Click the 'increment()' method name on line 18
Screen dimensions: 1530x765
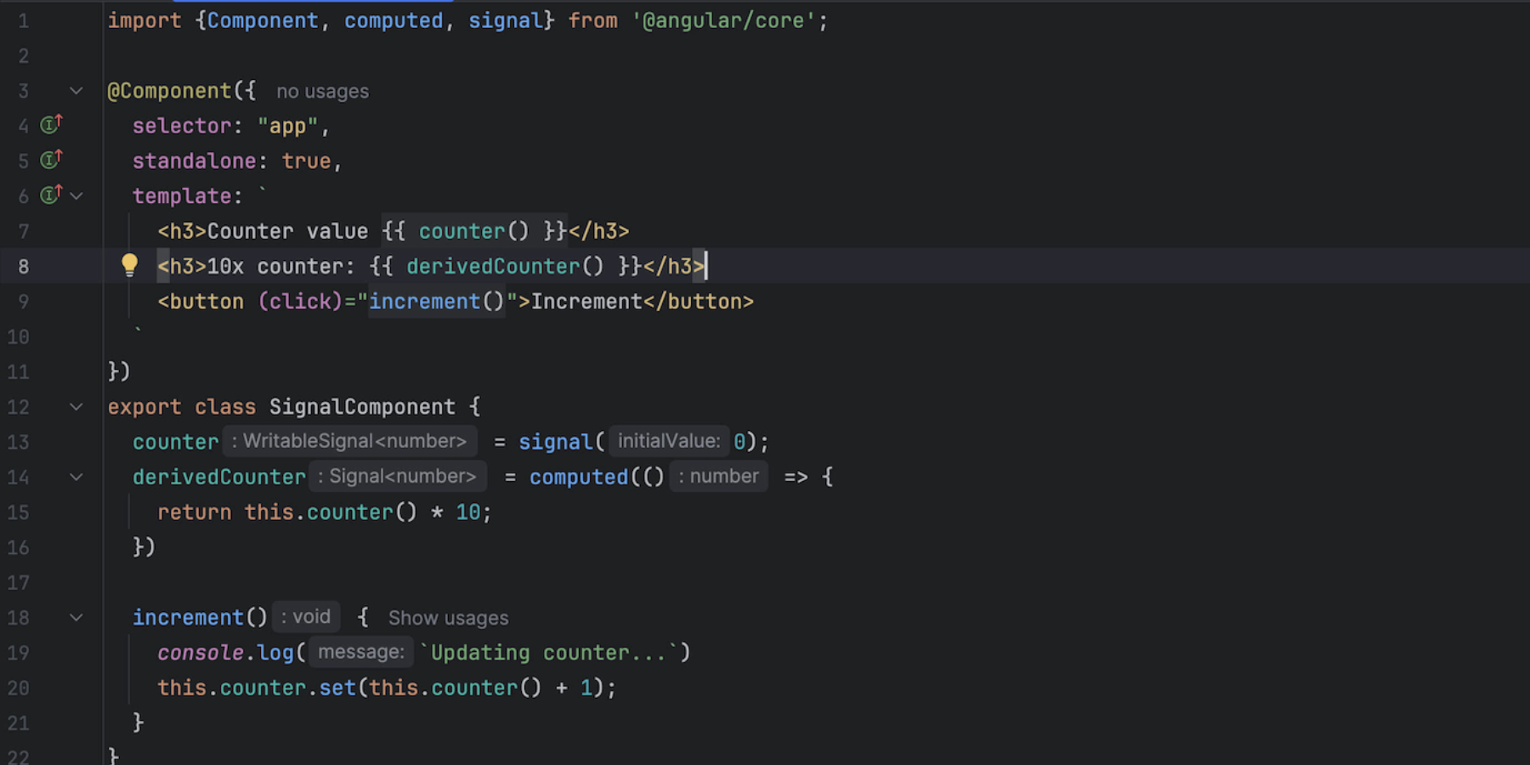coord(200,618)
